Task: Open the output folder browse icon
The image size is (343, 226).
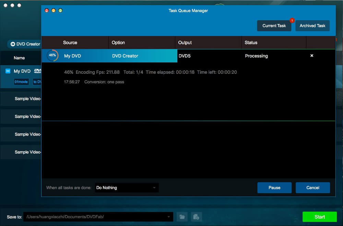Action: 182,217
